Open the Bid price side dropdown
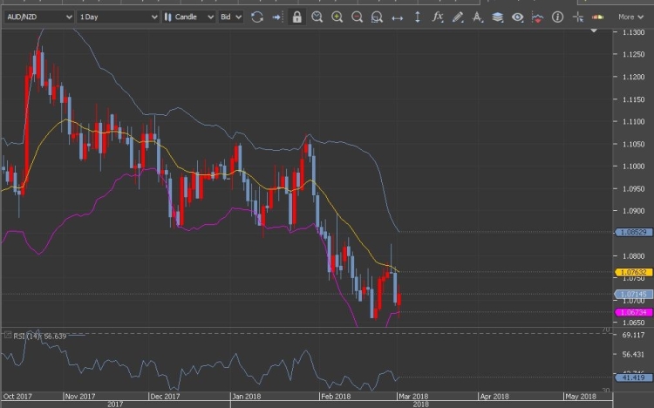This screenshot has width=654, height=408. tap(230, 17)
